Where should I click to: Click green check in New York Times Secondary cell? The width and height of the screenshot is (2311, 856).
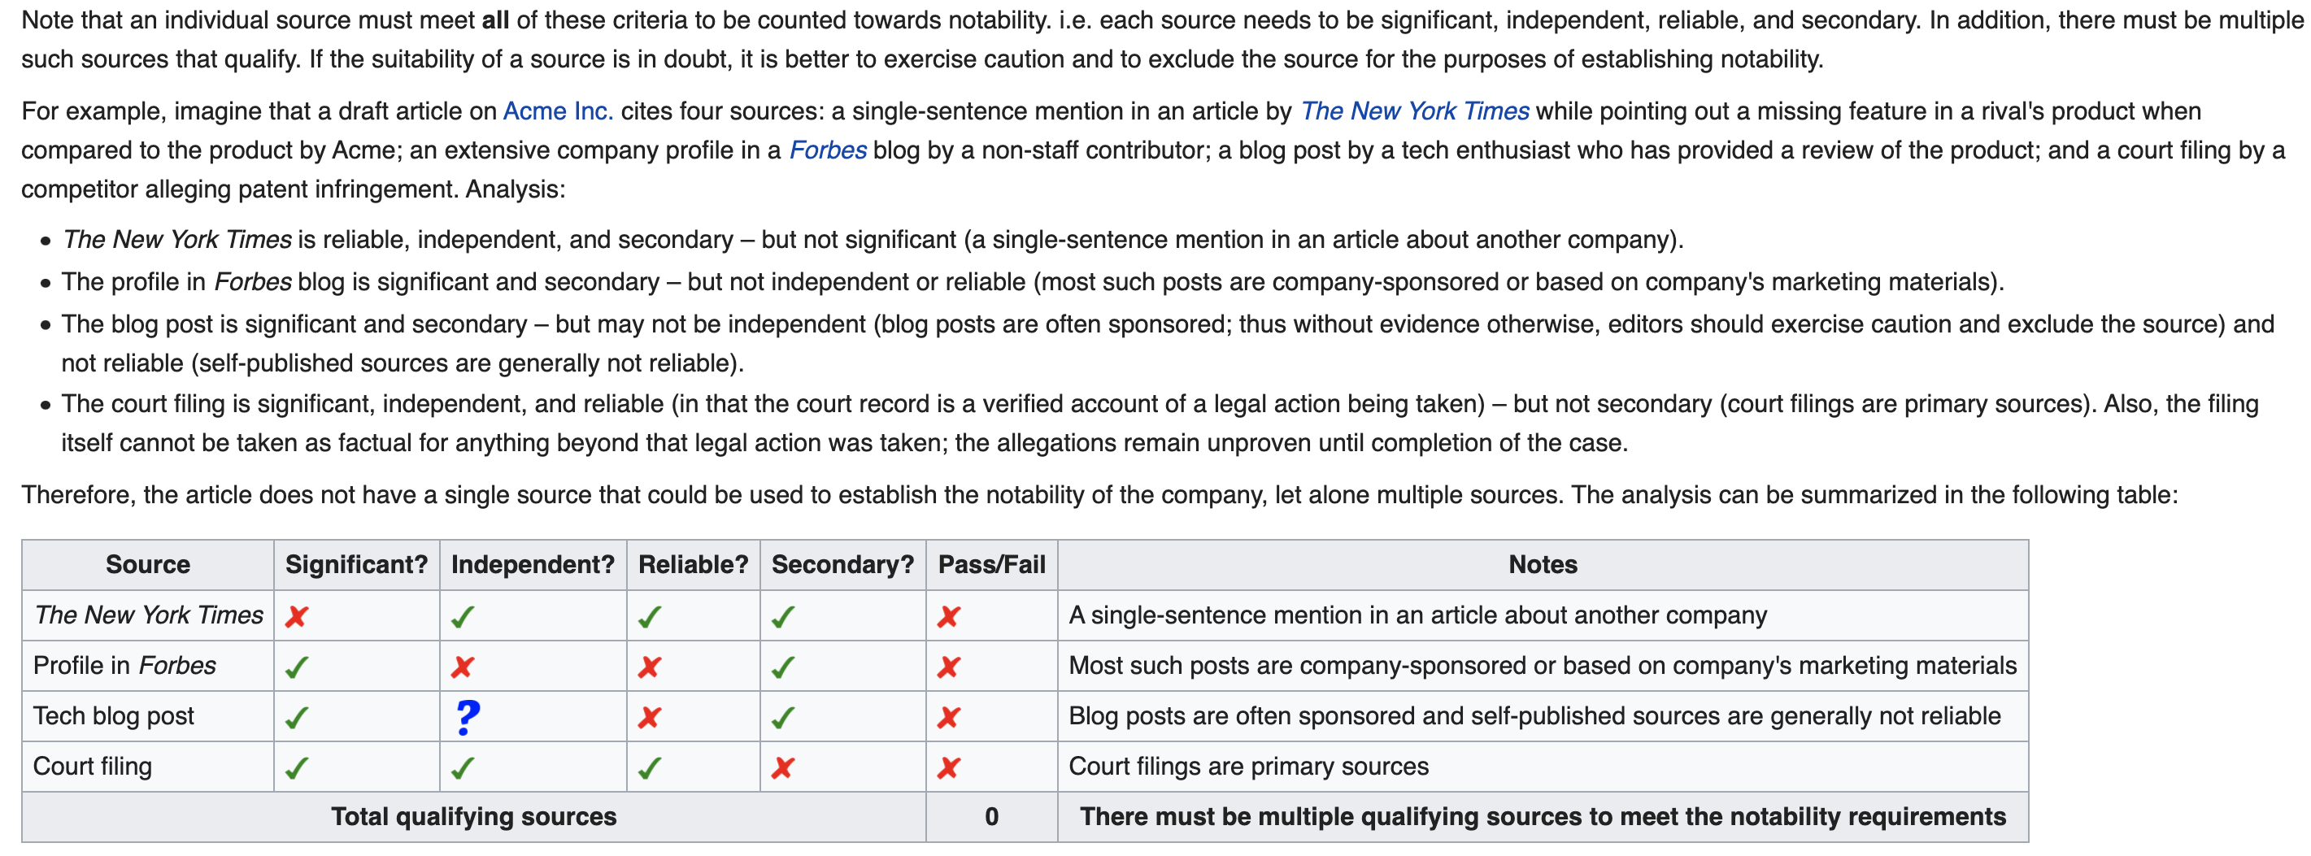tap(782, 616)
